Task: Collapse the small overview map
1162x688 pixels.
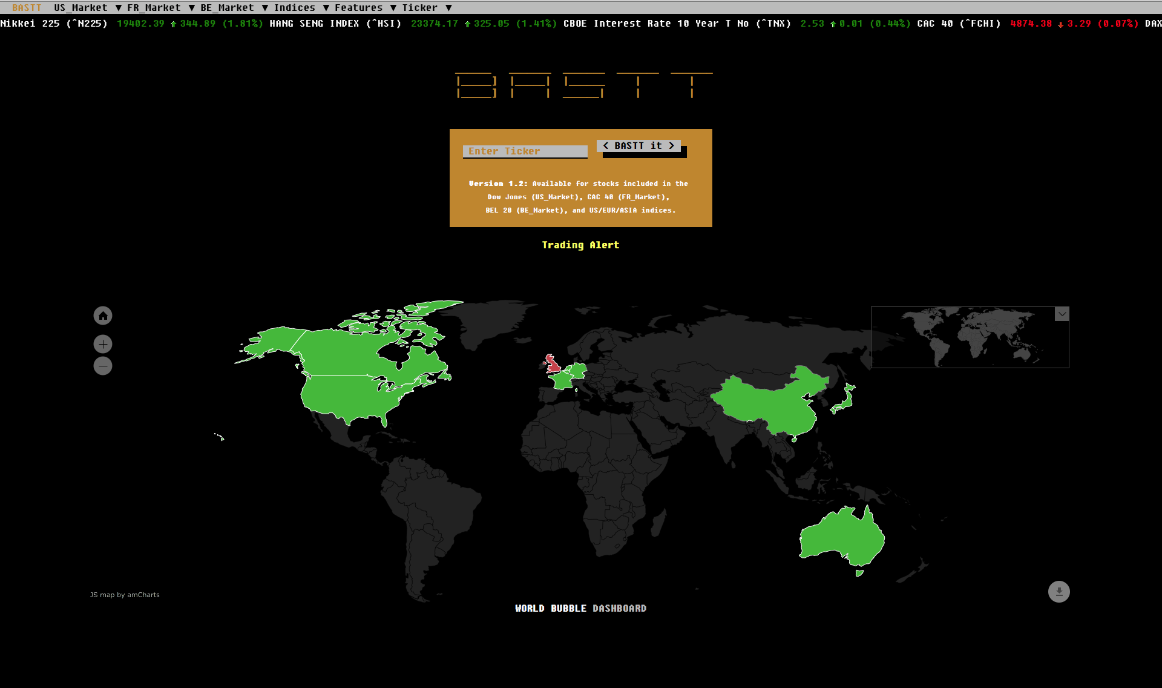Action: (x=1062, y=314)
